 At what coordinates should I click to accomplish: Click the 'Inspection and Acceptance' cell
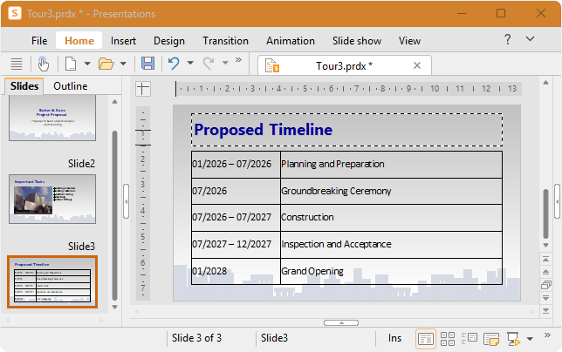pos(391,244)
